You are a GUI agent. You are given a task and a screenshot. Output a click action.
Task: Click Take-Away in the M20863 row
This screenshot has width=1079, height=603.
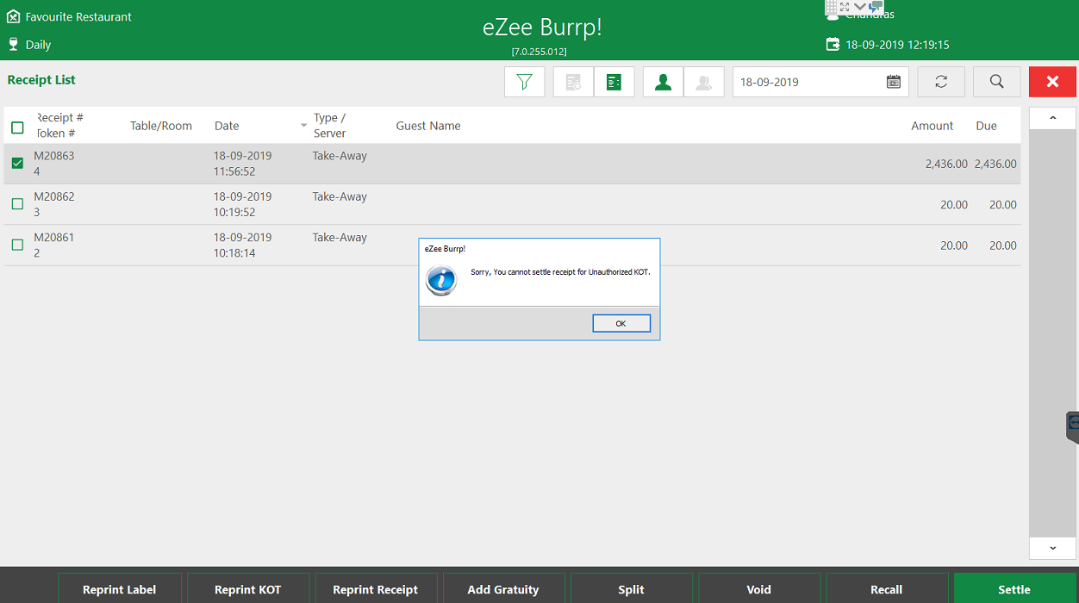[x=340, y=156]
